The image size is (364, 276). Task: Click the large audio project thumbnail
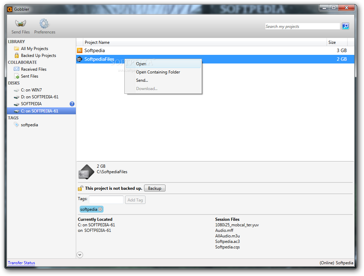[x=86, y=172]
